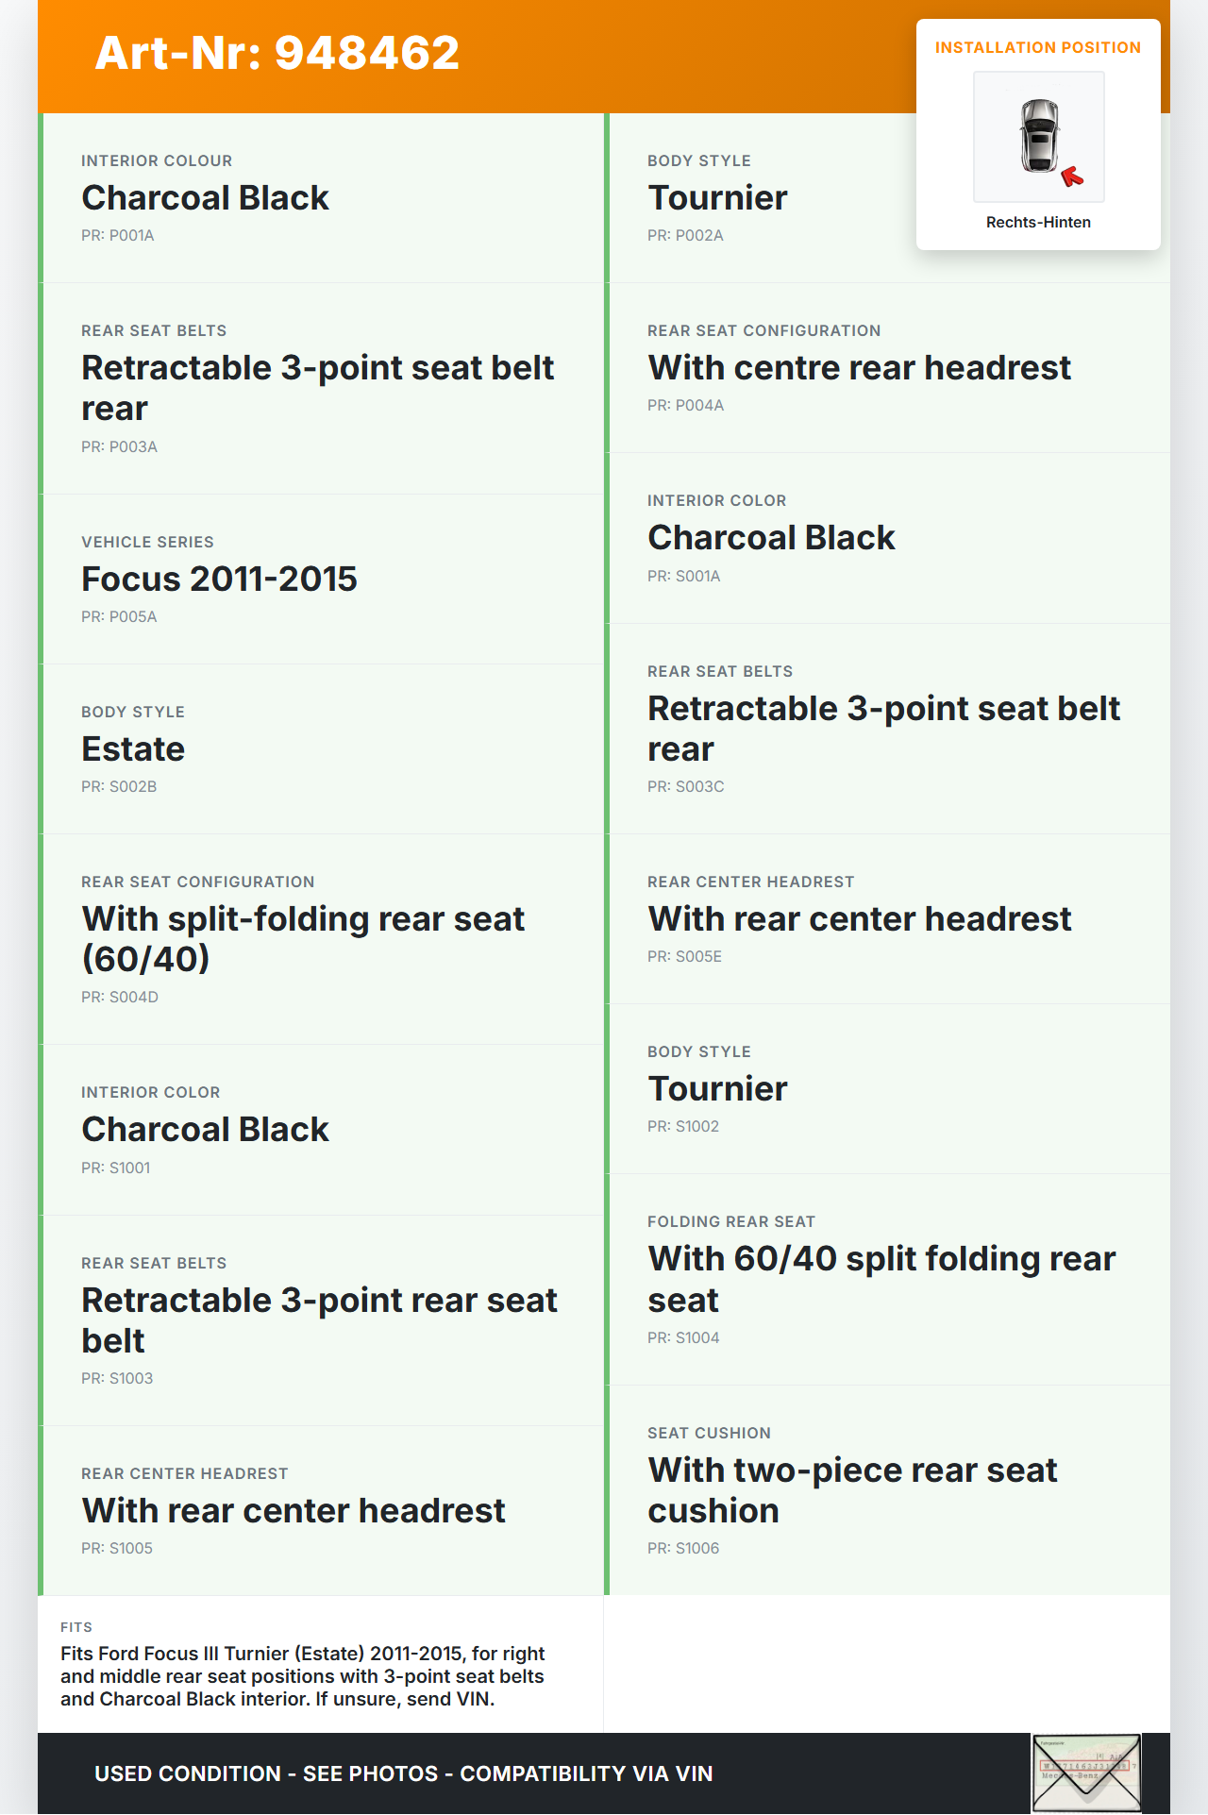This screenshot has width=1208, height=1815.
Task: Click PR code P001A under Charcoal Black
Action: [x=118, y=236]
